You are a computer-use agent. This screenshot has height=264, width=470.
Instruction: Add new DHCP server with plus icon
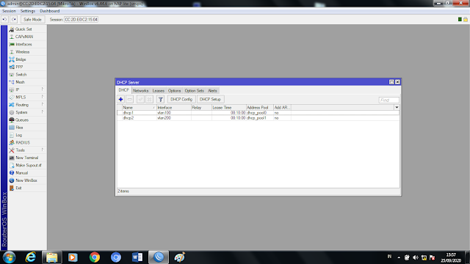[x=120, y=100]
